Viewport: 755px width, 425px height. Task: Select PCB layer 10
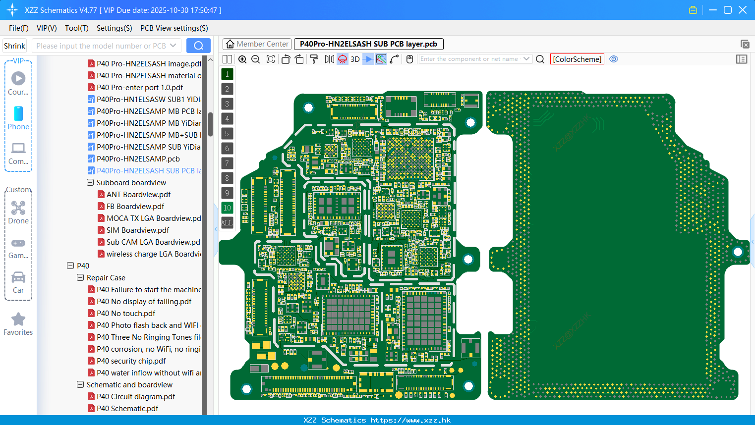click(227, 208)
